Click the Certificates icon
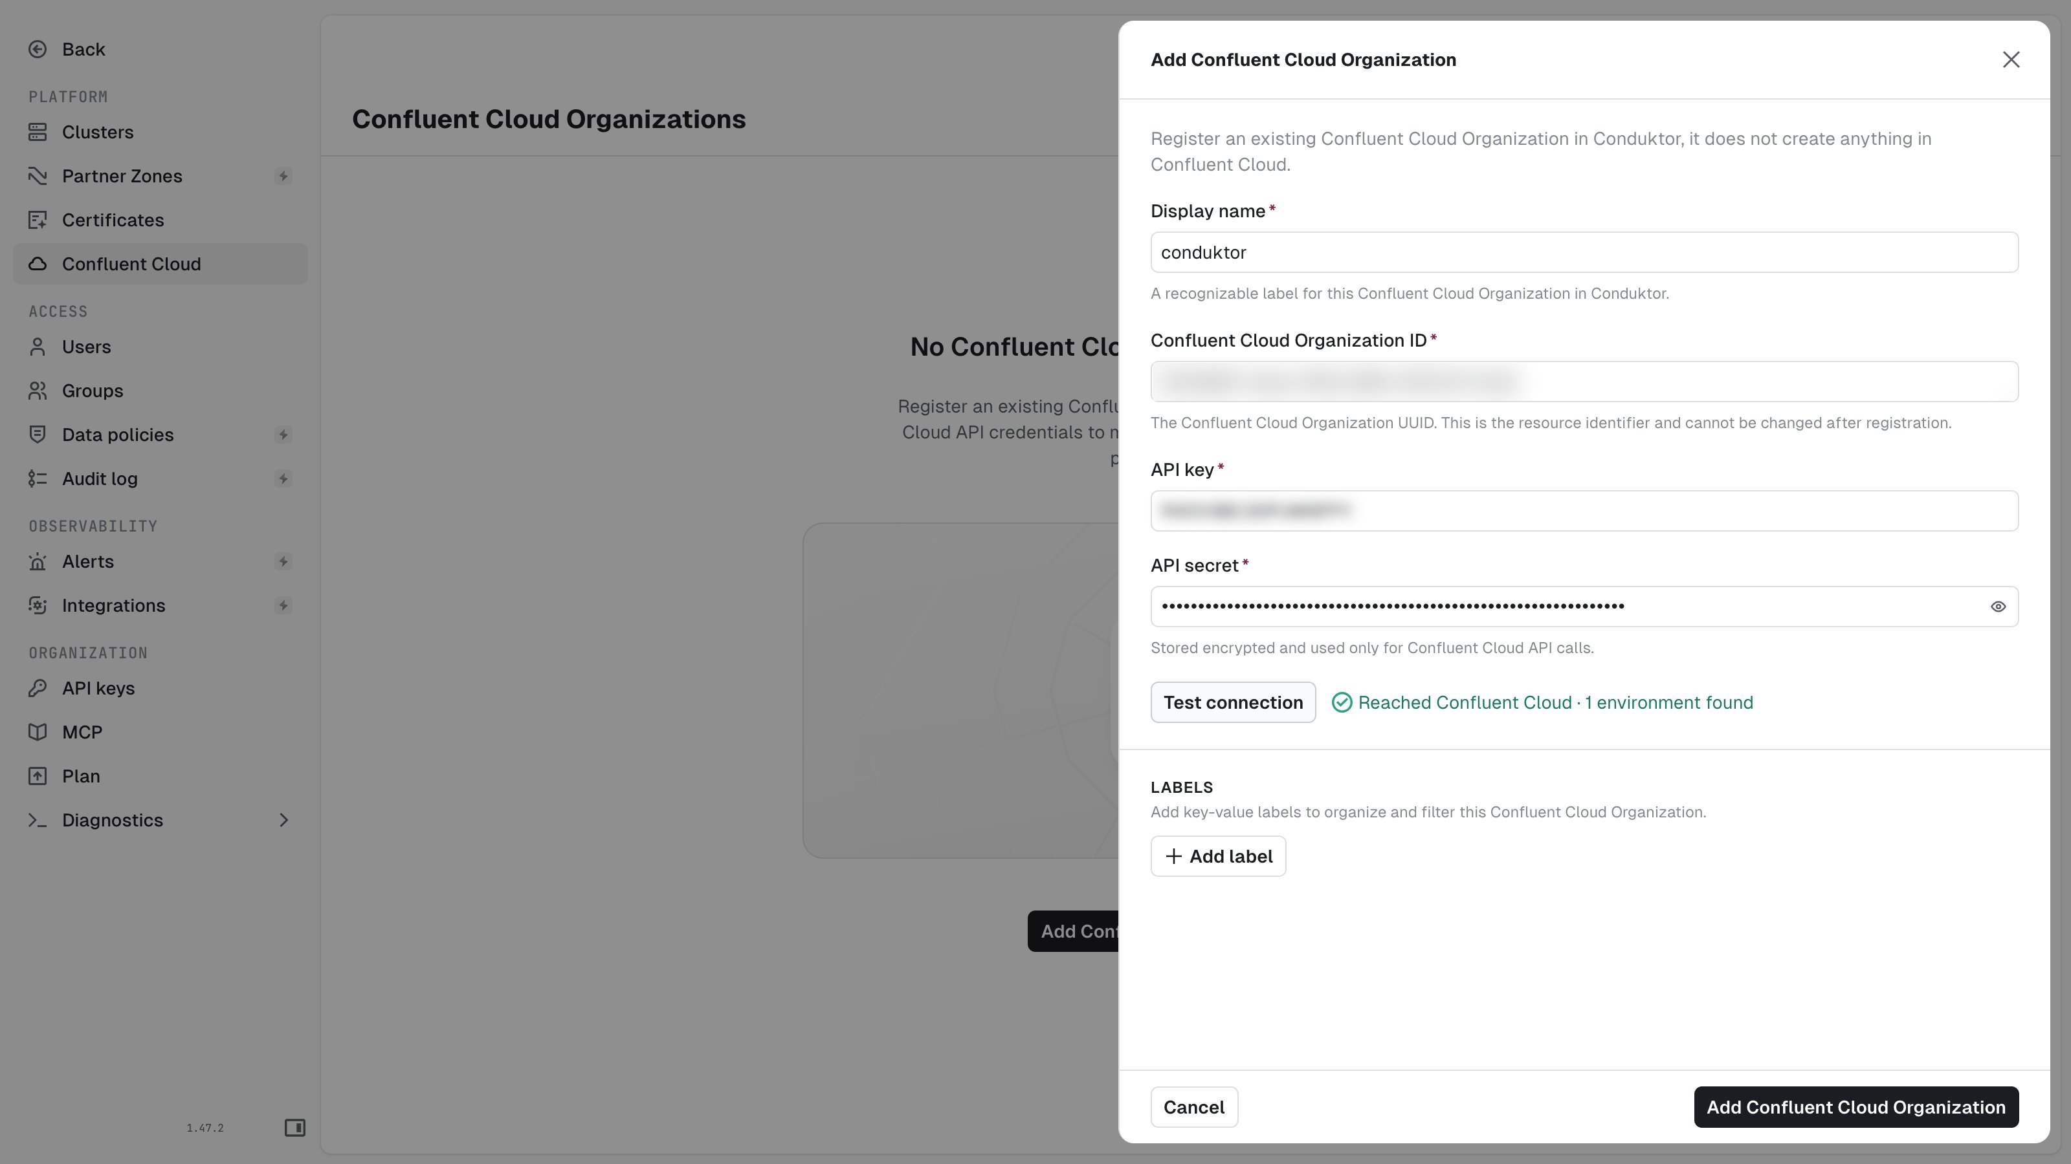 (38, 220)
